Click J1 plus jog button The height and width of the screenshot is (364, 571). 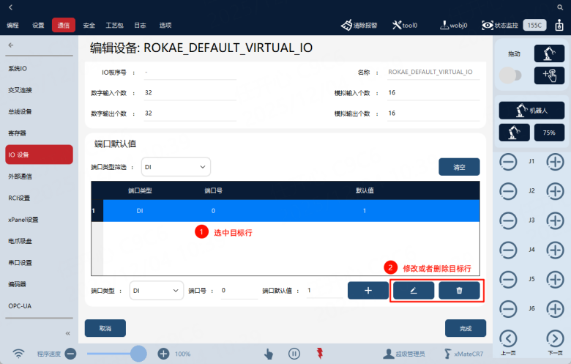pyautogui.click(x=555, y=162)
